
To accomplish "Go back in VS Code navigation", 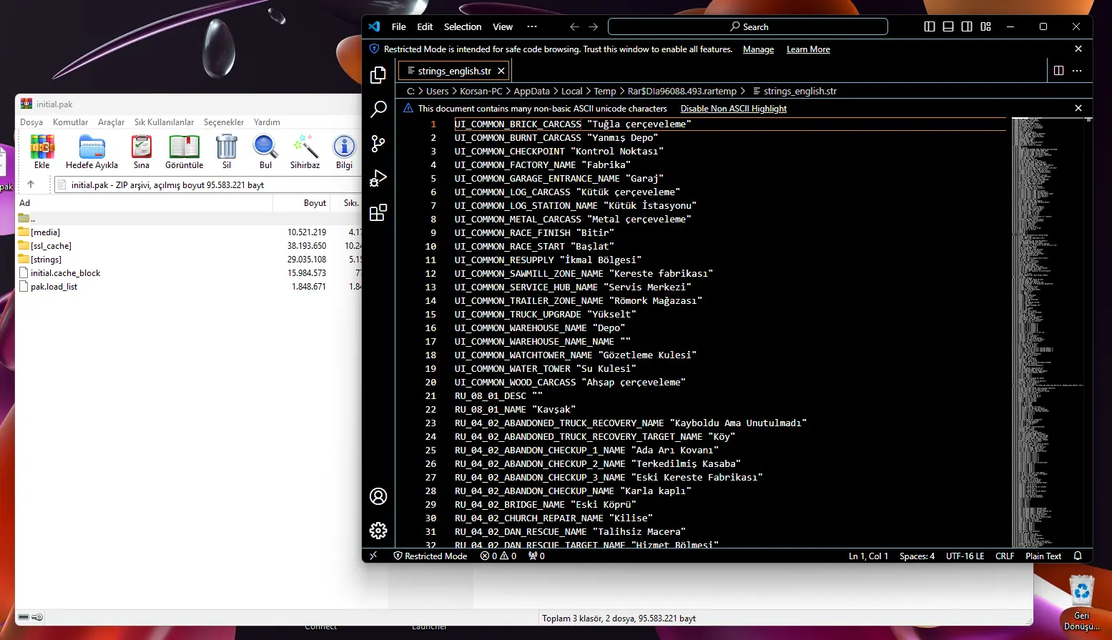I will [574, 26].
